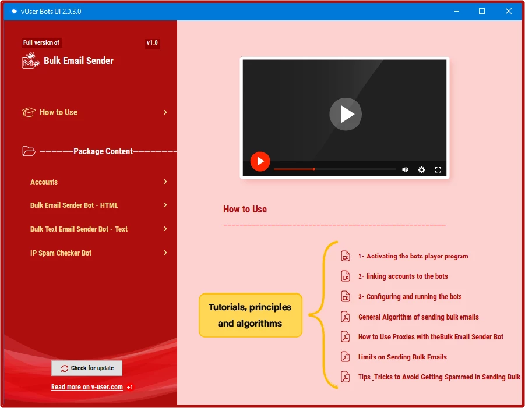Open Limits on Sending Bulk Emails document
Viewport: 525px width, 408px height.
[402, 357]
